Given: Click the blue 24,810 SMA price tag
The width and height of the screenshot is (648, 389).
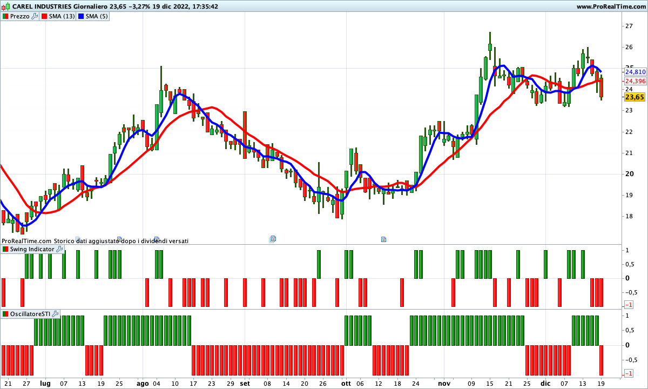Looking at the screenshot, I should [635, 72].
